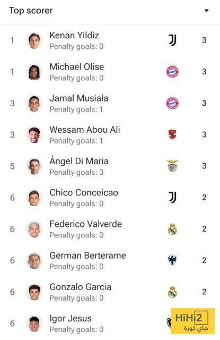Select Federico Valverde's name
Screen dimensions: 220x340
(x=86, y=224)
